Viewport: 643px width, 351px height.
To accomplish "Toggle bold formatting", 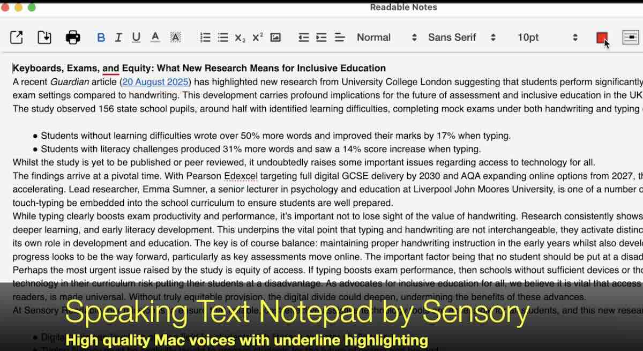I will click(x=101, y=38).
